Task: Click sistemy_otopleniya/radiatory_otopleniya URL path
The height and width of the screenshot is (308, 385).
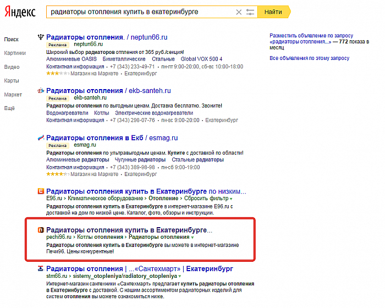Action: (x=125, y=276)
